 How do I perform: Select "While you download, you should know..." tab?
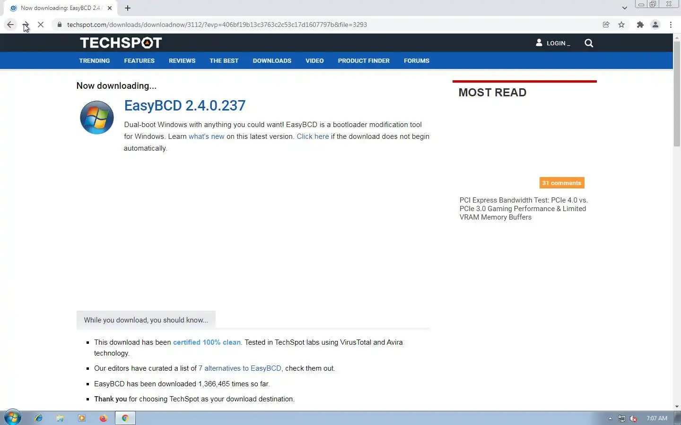(146, 320)
